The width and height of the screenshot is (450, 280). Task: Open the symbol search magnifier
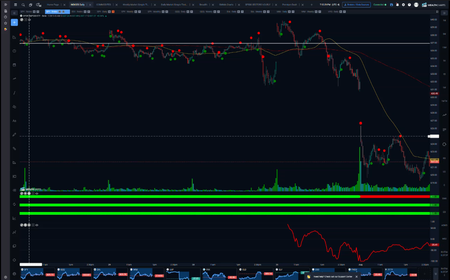click(23, 5)
